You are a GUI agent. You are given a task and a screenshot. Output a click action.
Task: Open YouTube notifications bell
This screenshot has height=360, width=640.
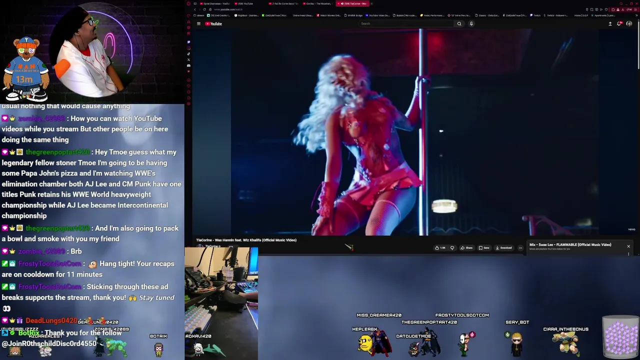[619, 23]
